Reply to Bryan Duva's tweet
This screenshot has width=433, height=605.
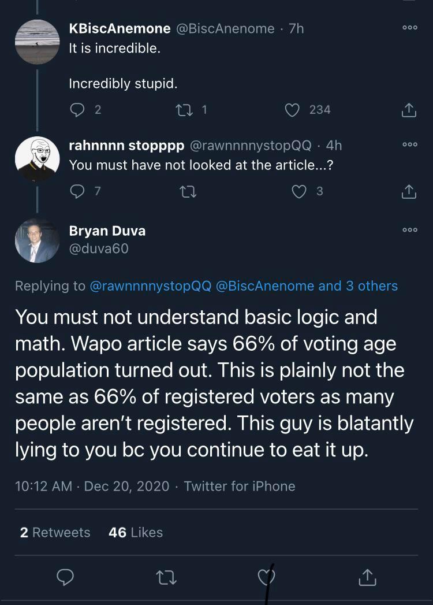tap(65, 576)
